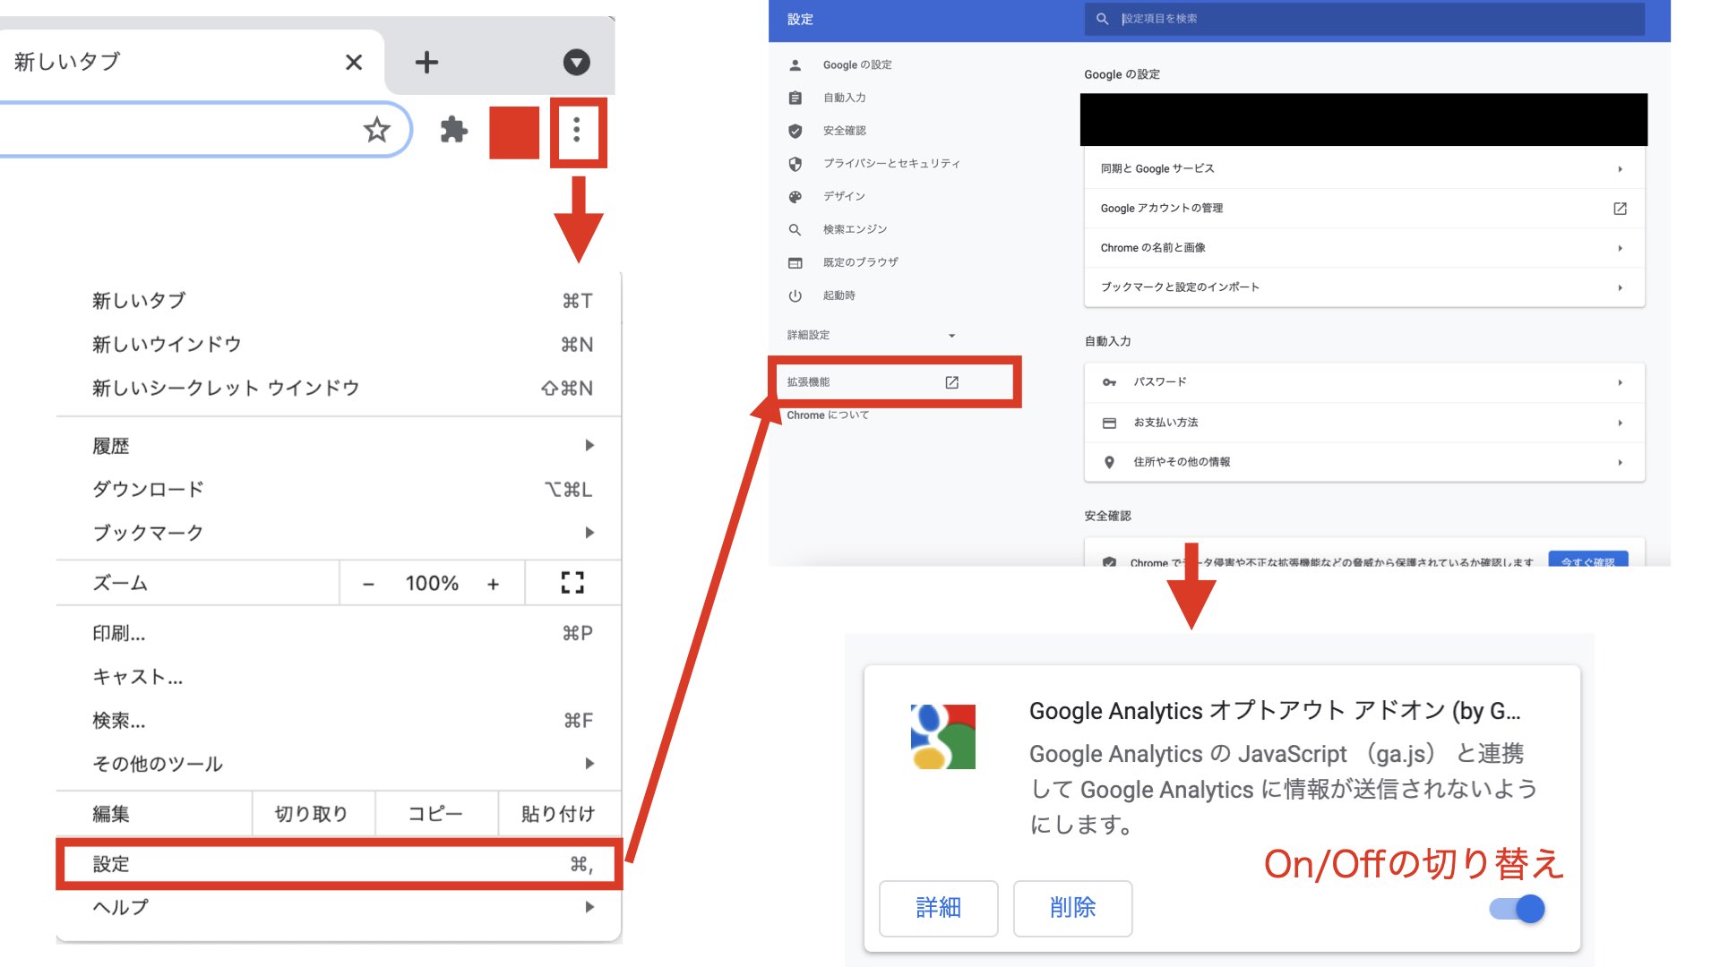The image size is (1720, 967).
Task: Open Google の設定 sidebar person icon
Action: coord(795,65)
